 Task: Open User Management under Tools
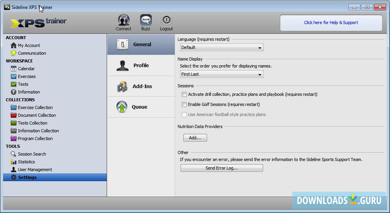(x=35, y=170)
